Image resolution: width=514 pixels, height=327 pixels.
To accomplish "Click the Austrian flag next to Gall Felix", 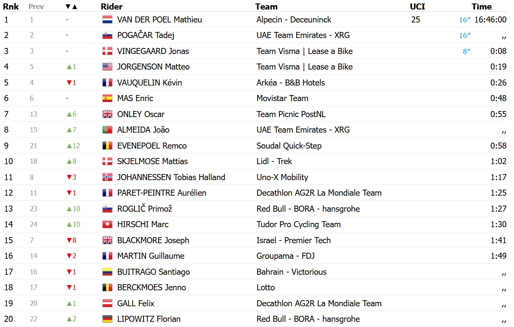I will coord(107,303).
